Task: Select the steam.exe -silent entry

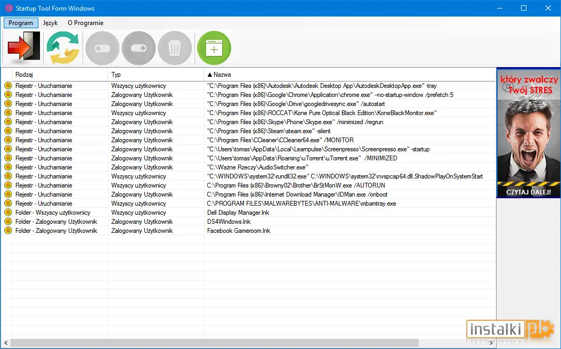Action: click(x=269, y=131)
